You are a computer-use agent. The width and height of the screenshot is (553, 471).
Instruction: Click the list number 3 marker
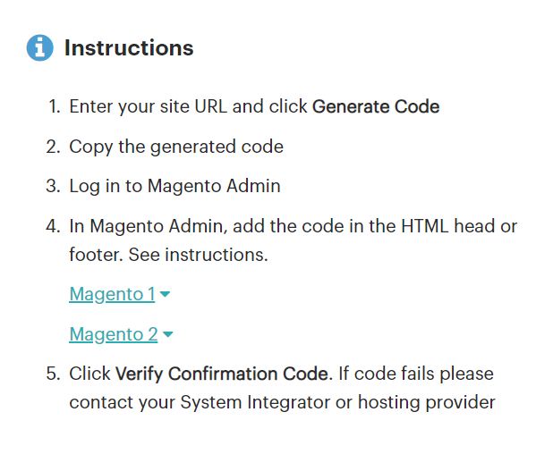54,186
